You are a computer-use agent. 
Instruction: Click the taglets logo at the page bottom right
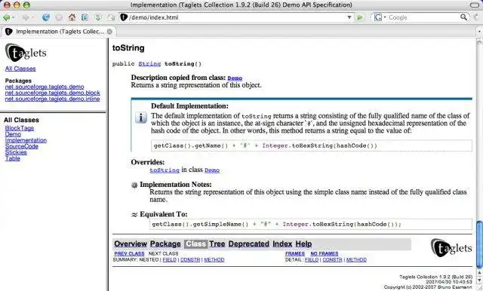coord(451,248)
